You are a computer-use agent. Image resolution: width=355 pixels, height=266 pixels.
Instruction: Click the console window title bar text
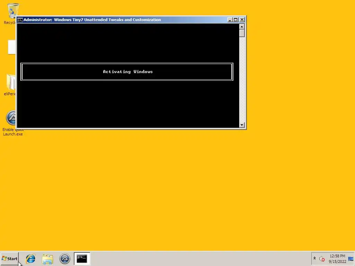coord(92,20)
